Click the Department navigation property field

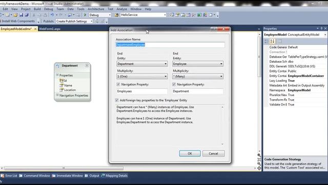pos(198,91)
